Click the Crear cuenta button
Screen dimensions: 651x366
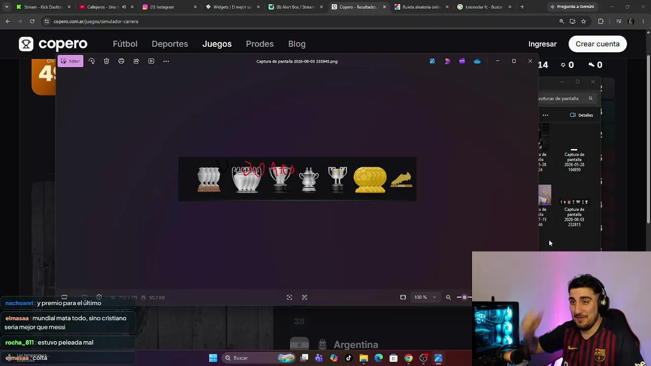point(598,44)
